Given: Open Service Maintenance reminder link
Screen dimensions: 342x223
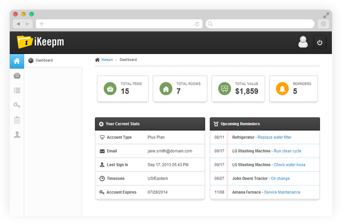Looking at the screenshot, I should click(282, 192).
